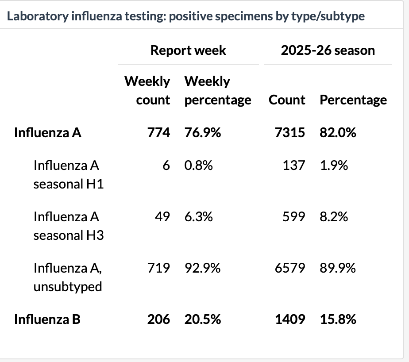Click the unsubtyped weekly count 719
The image size is (409, 362).
coord(158,268)
